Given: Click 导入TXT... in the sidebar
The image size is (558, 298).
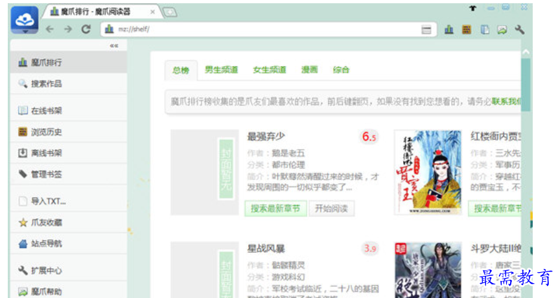Looking at the screenshot, I should tap(69, 201).
